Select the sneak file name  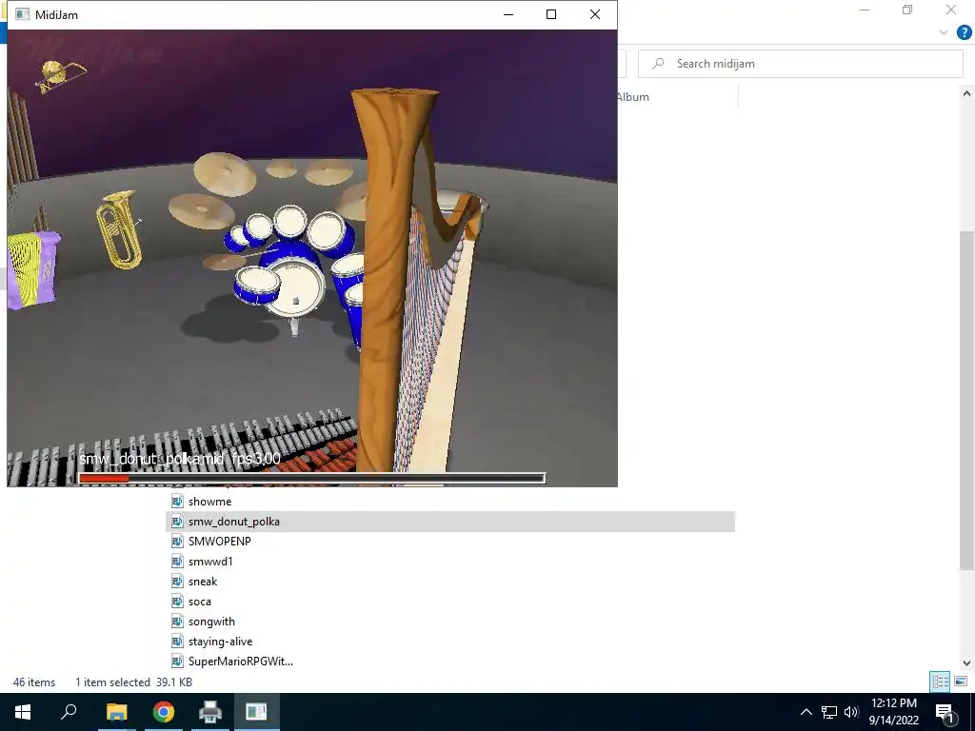(x=203, y=582)
